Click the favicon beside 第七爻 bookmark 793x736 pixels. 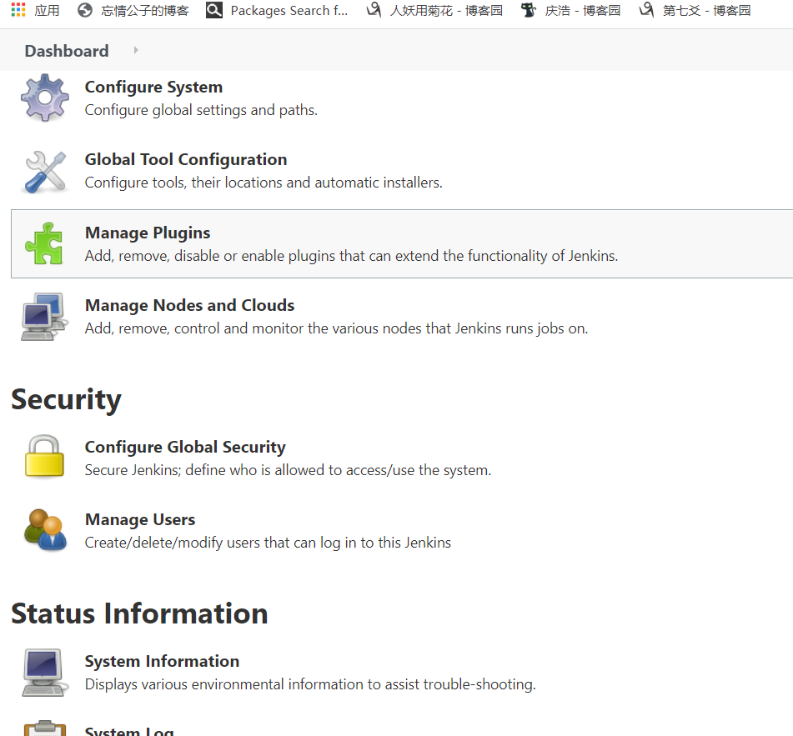pyautogui.click(x=646, y=10)
